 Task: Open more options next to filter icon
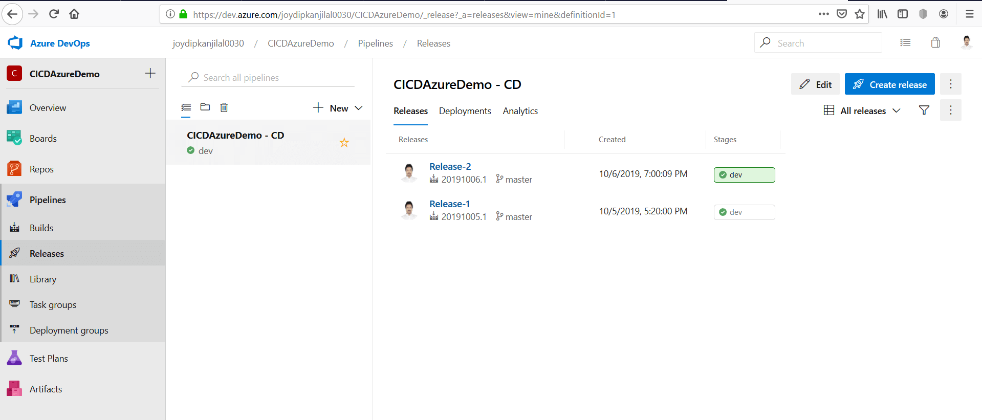coord(951,110)
